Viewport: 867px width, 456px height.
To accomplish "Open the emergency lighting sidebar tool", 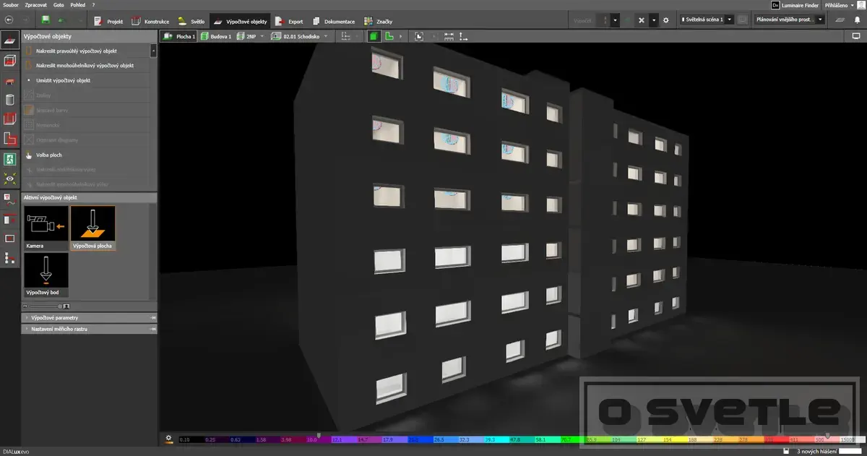I will click(x=9, y=158).
